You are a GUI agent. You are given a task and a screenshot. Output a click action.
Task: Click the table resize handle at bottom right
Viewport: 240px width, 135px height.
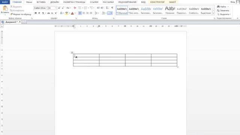click(178, 67)
